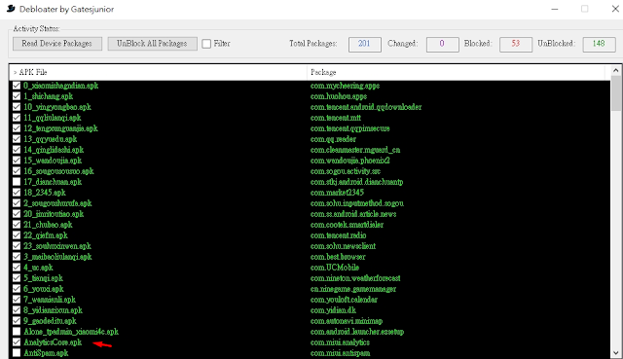Toggle the 11_qqliulanqi.apk checkbox
623x359 pixels.
(17, 118)
